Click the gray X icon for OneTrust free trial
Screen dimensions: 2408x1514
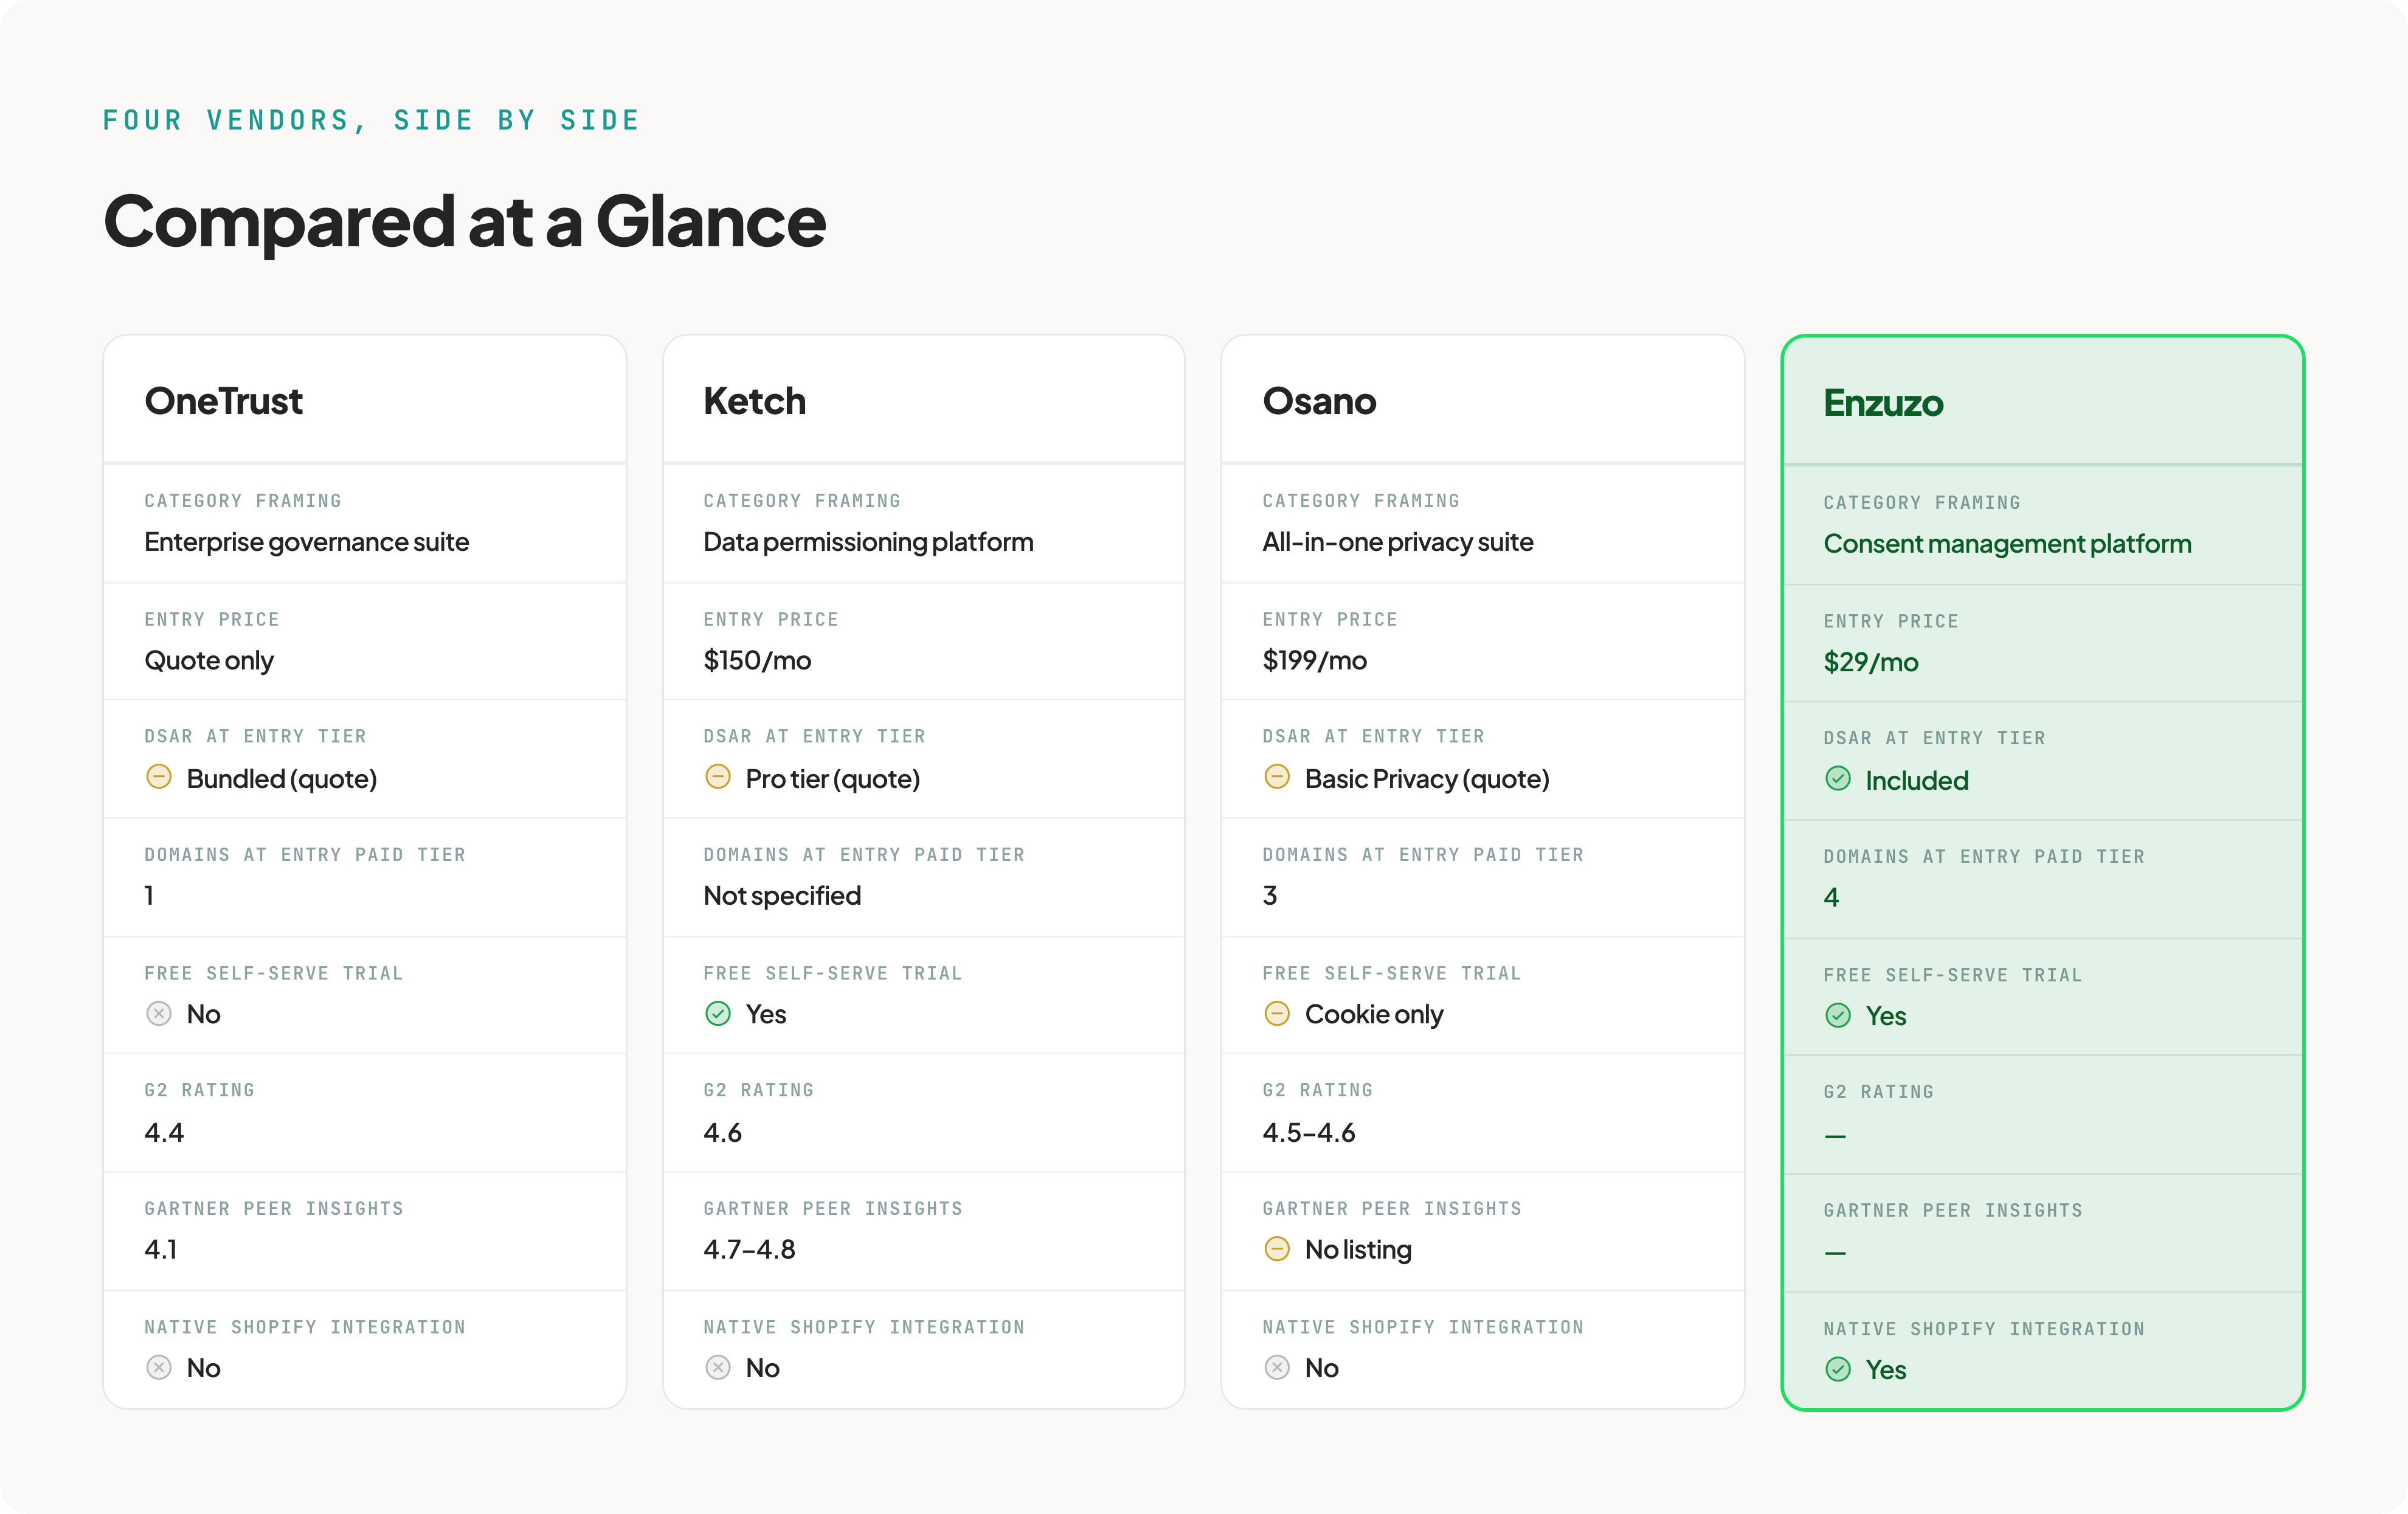pyautogui.click(x=159, y=1013)
